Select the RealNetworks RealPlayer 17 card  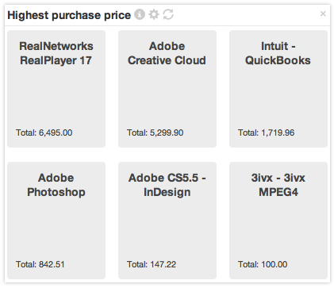pyautogui.click(x=56, y=89)
